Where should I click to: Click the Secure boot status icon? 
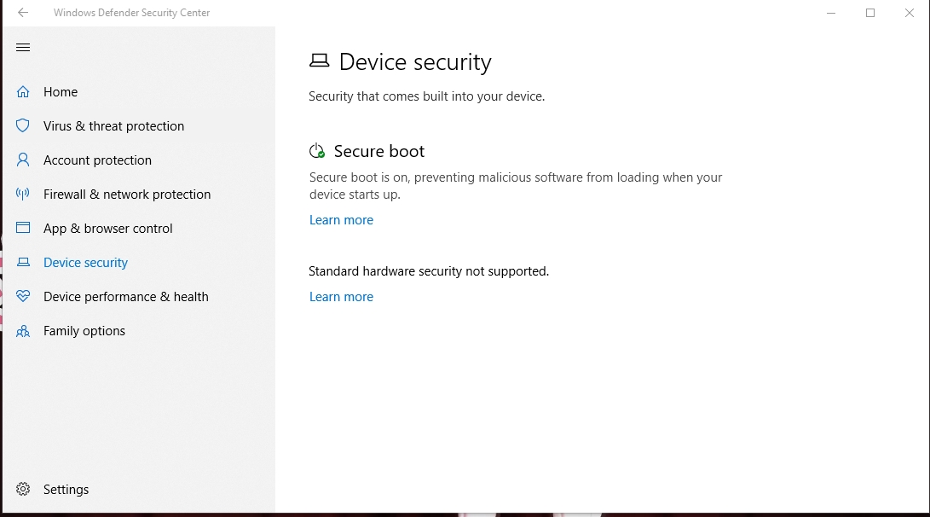[x=317, y=151]
